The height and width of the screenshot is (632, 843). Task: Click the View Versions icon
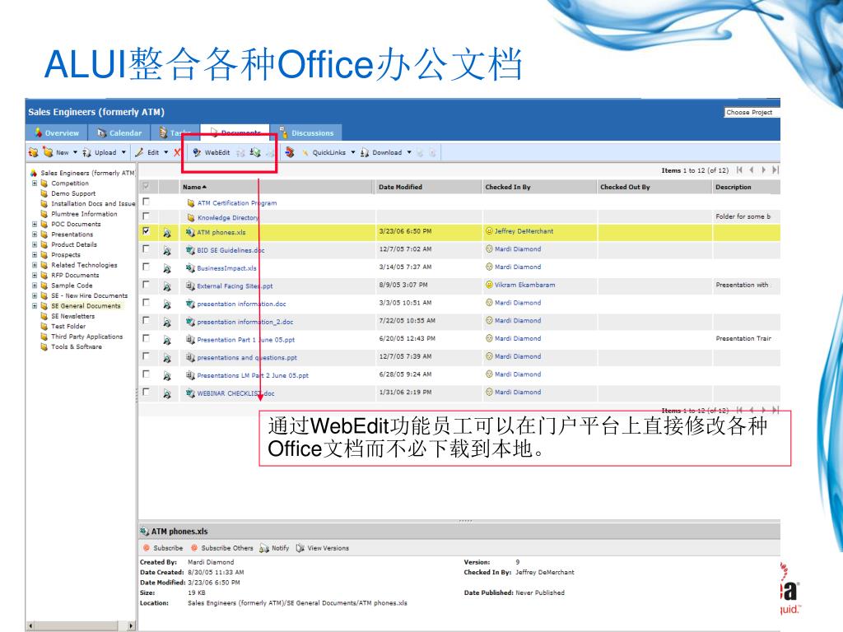coord(300,548)
